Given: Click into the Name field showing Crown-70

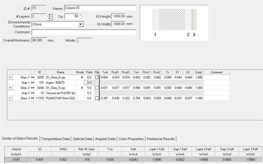Looking at the screenshot, I should tap(100, 8).
